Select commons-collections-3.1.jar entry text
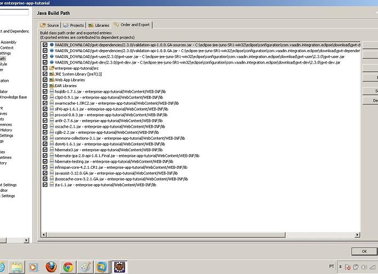378x274 pixels. (x=120, y=138)
